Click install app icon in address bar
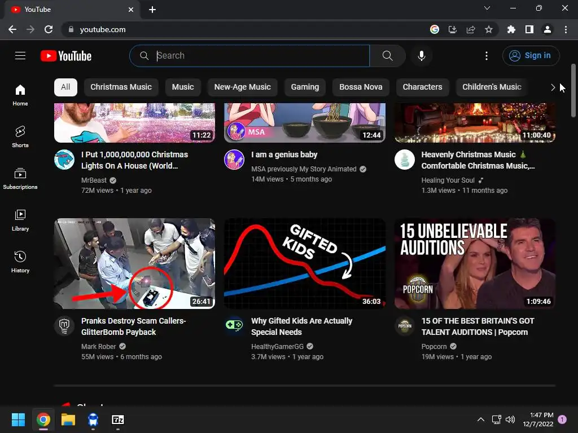 point(452,29)
